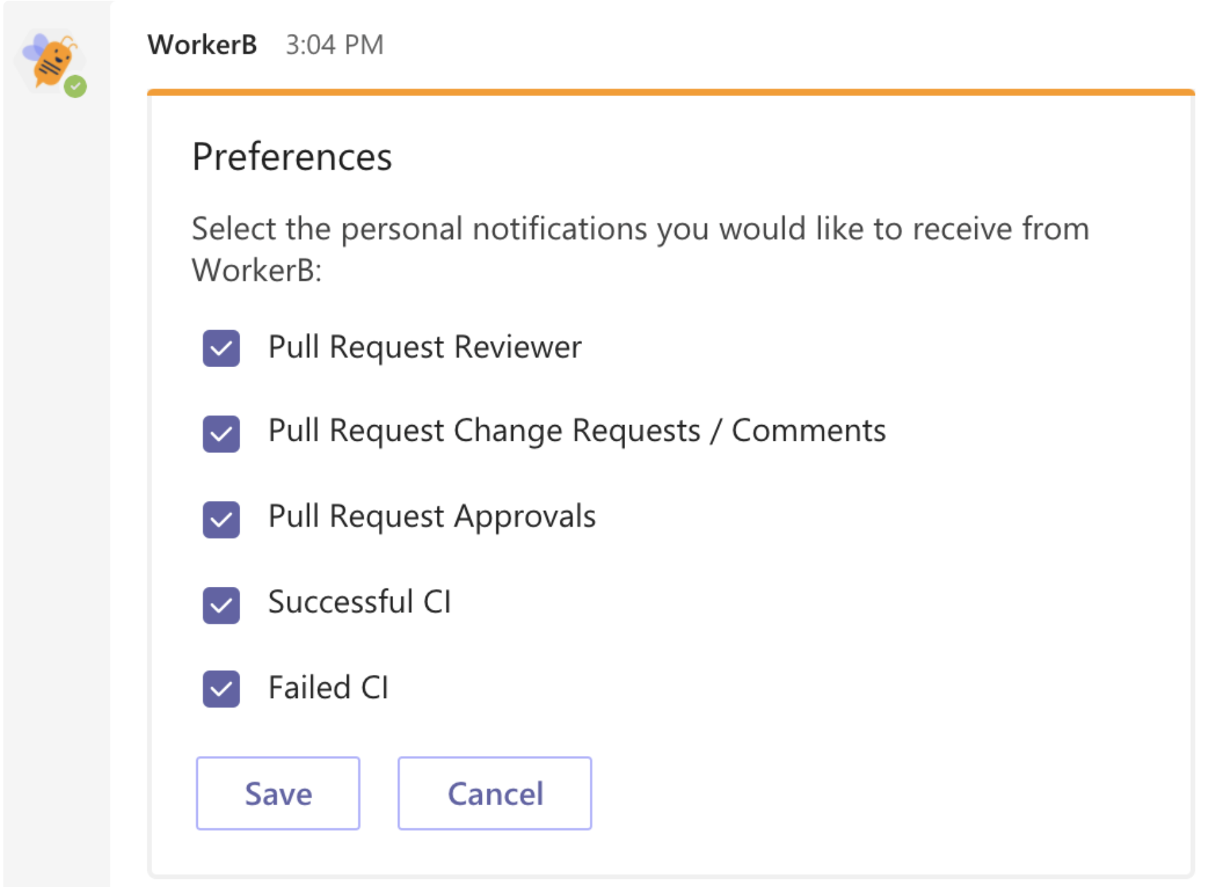Click the Pull Request Reviewer label text

click(x=425, y=347)
